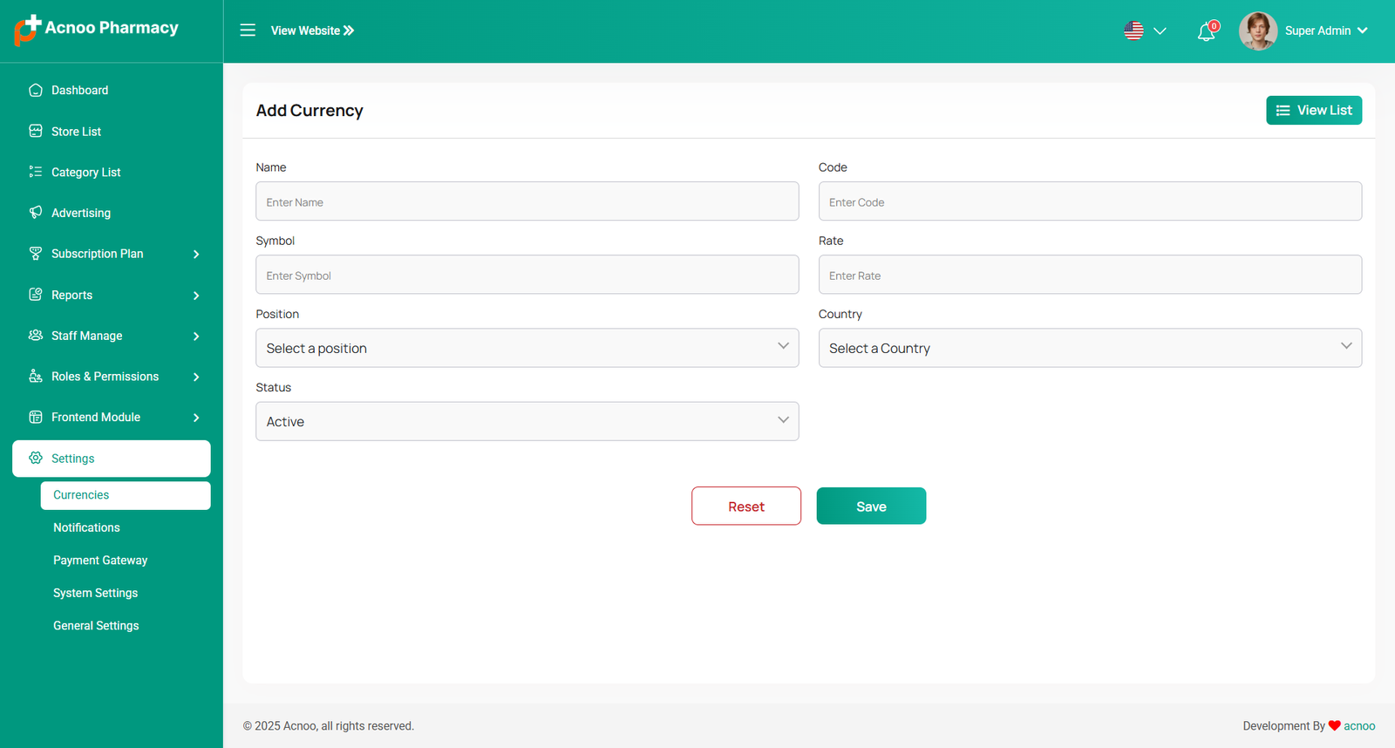1395x748 pixels.
Task: Click the Dashboard home icon
Action: 36,90
